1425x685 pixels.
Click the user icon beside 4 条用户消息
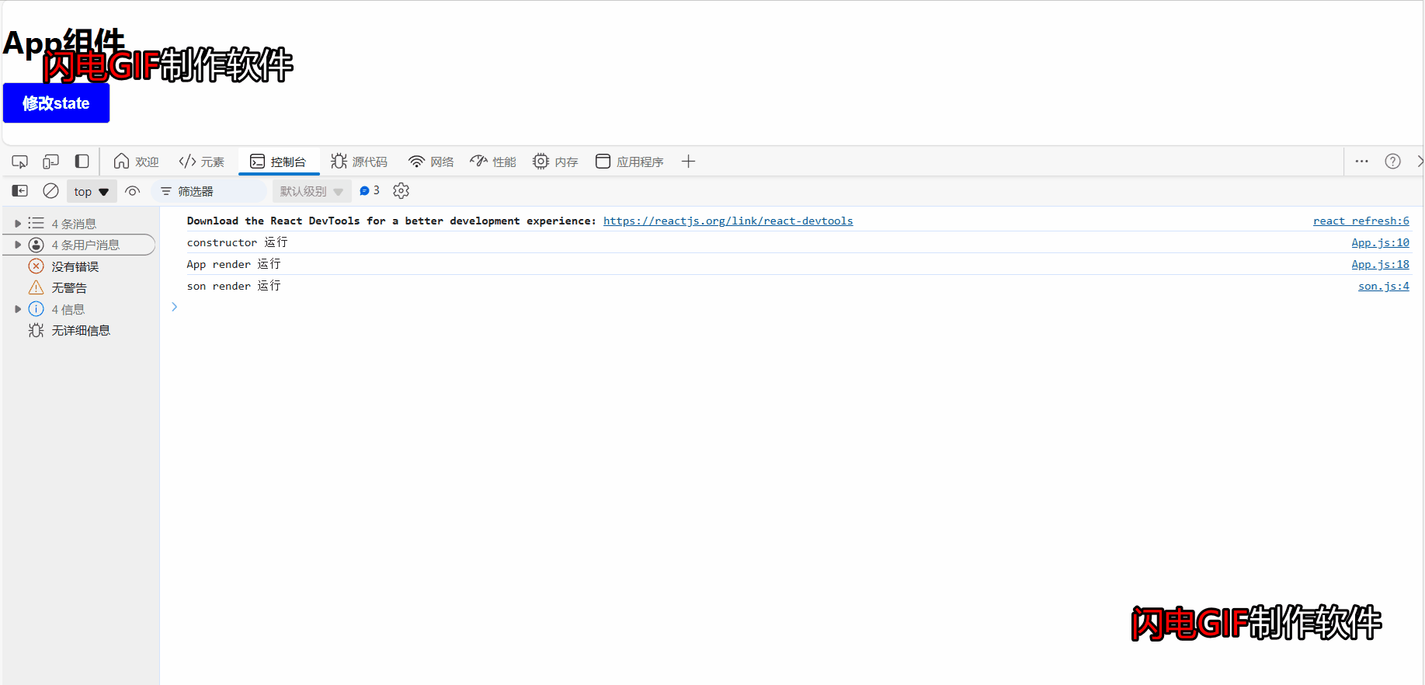pyautogui.click(x=36, y=245)
